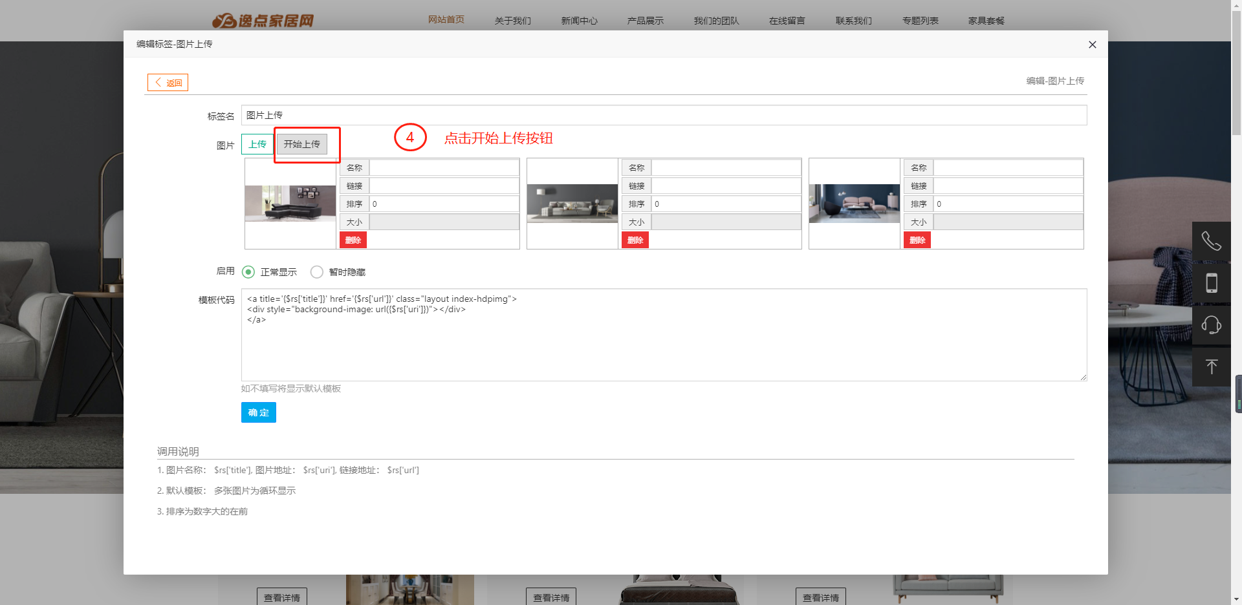The image size is (1242, 605).
Task: Click the 大小 field of second image
Action: tap(726, 222)
